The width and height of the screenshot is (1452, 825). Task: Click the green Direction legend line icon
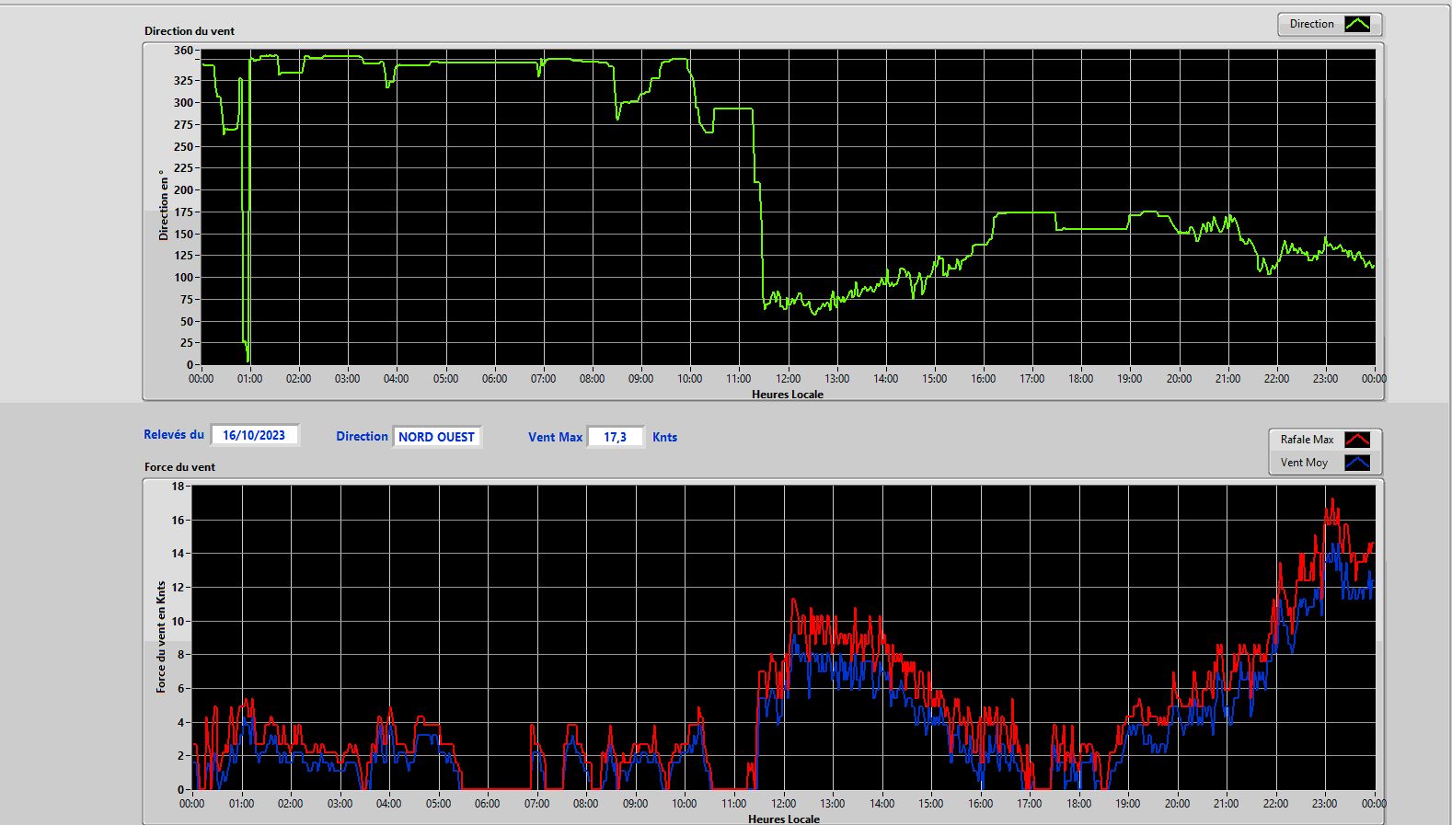coord(1357,24)
